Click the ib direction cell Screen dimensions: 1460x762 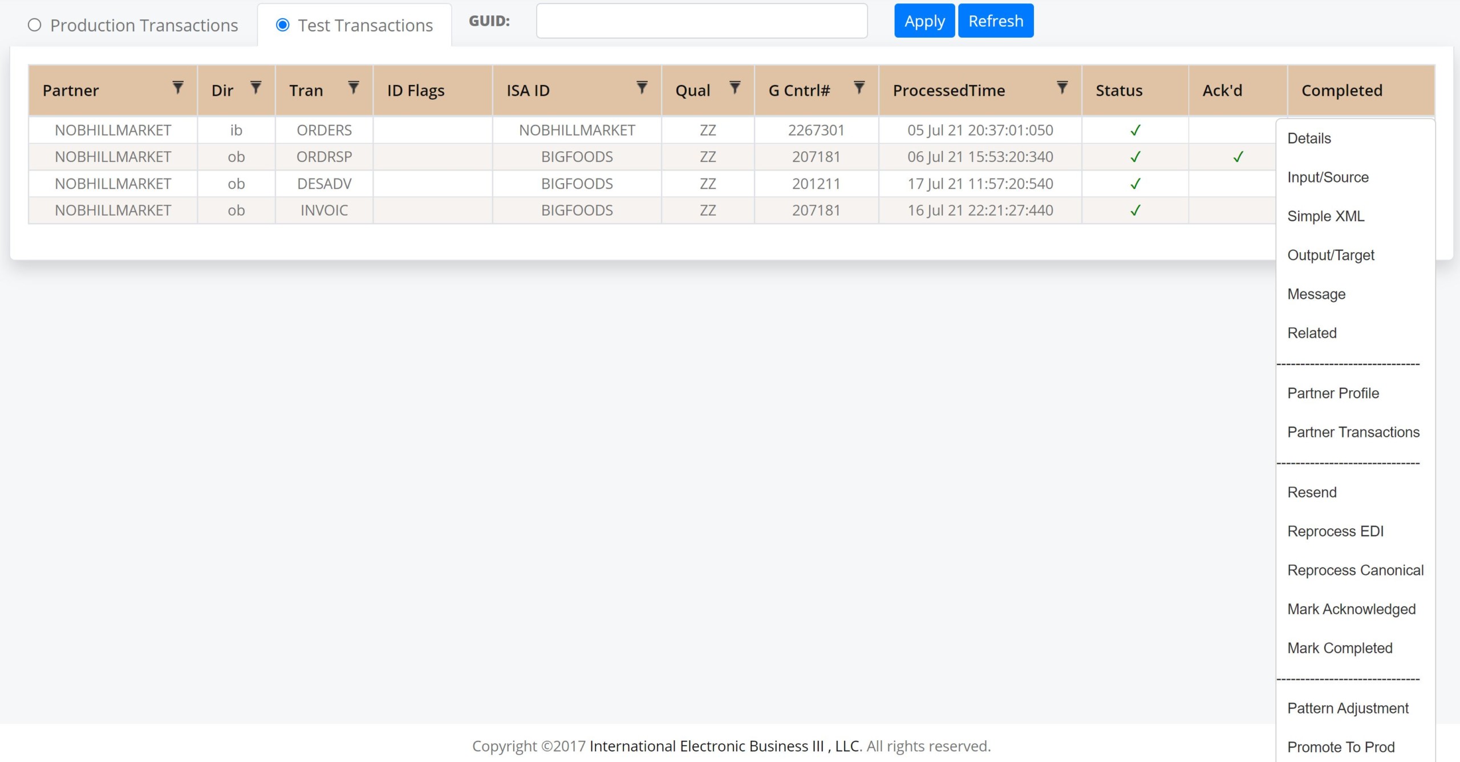236,130
